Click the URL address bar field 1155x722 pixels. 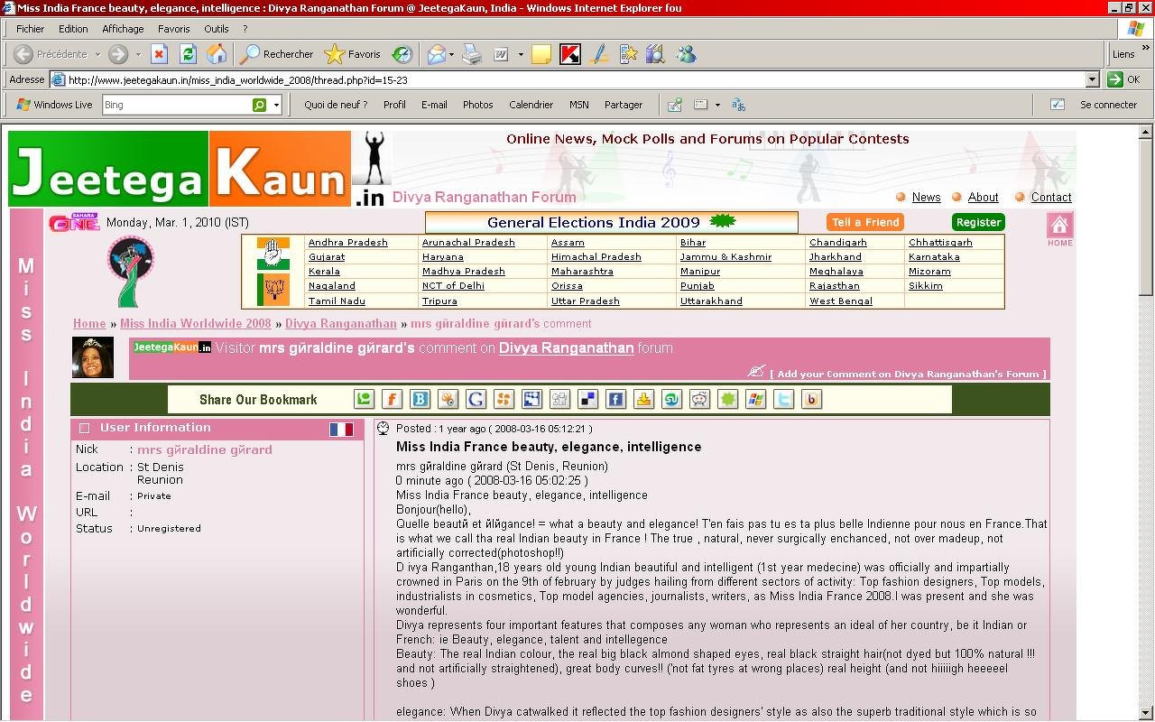(x=575, y=79)
